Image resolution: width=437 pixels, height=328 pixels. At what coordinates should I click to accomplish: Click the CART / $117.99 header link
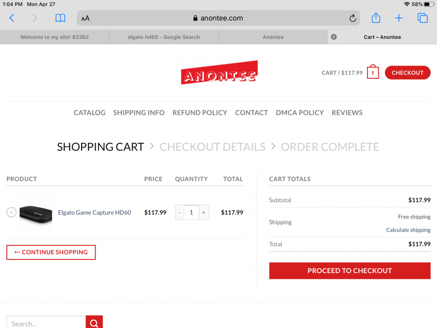(342, 73)
